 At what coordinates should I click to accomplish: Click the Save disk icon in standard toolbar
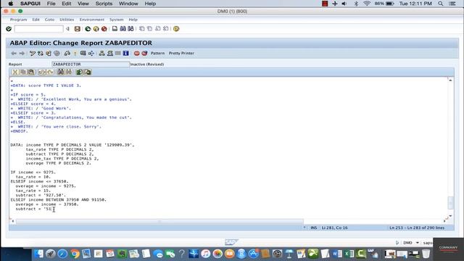[78, 29]
